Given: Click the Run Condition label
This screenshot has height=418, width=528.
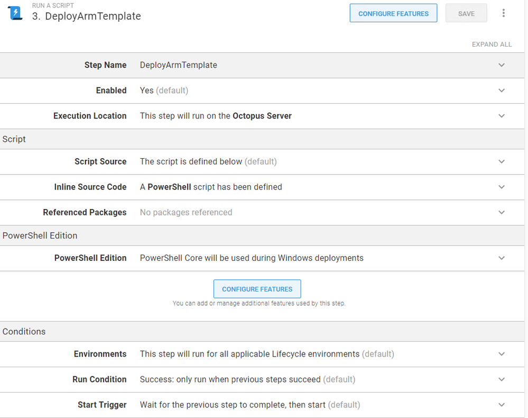Looking at the screenshot, I should (100, 379).
